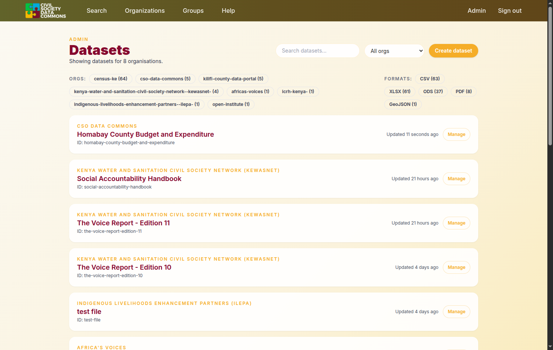This screenshot has width=553, height=350.
Task: Manage The Voice Report - Edition 10
Action: pyautogui.click(x=456, y=267)
